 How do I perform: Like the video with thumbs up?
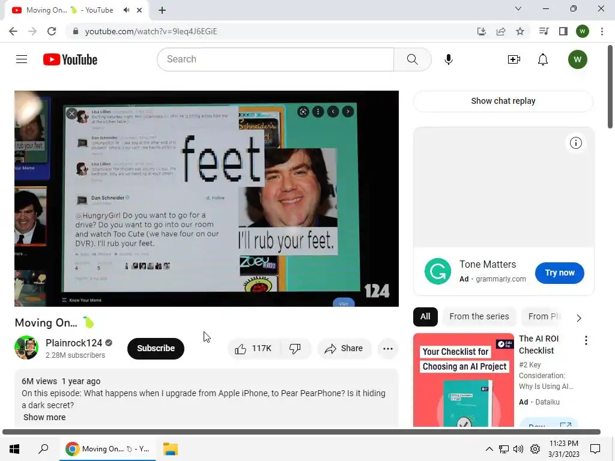pos(254,349)
